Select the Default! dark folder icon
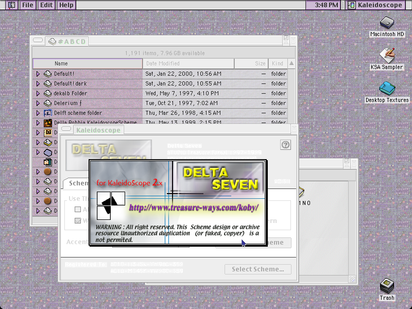This screenshot has height=309, width=412. [47, 83]
